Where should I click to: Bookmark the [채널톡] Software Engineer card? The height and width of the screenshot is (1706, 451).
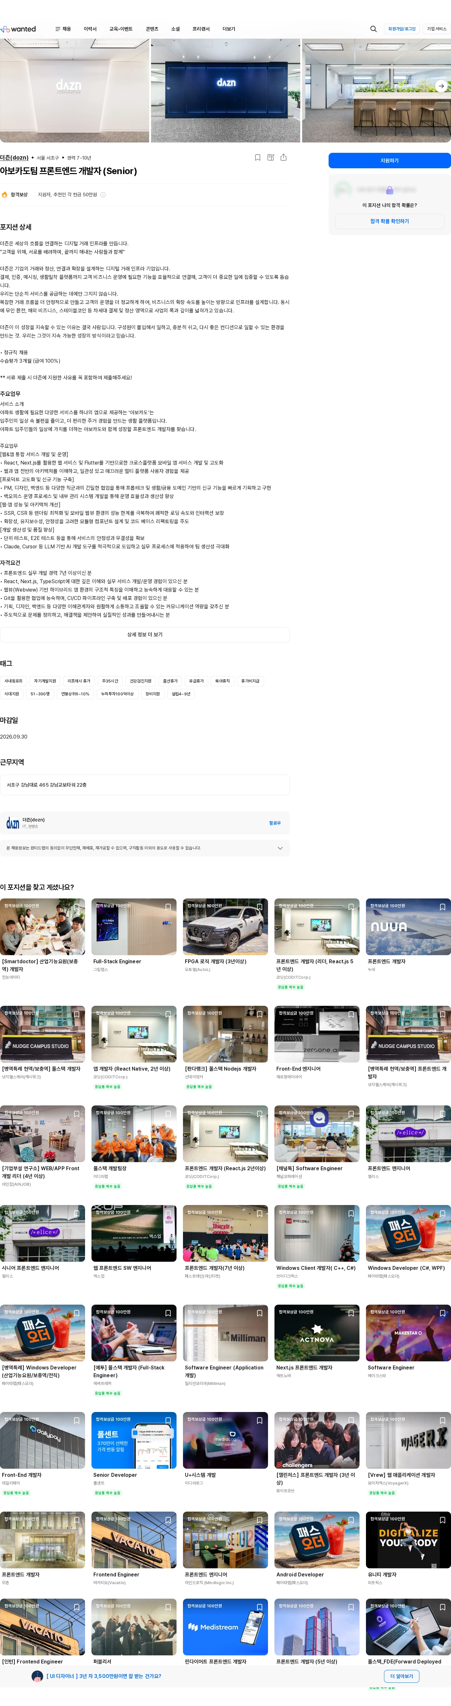click(351, 1114)
